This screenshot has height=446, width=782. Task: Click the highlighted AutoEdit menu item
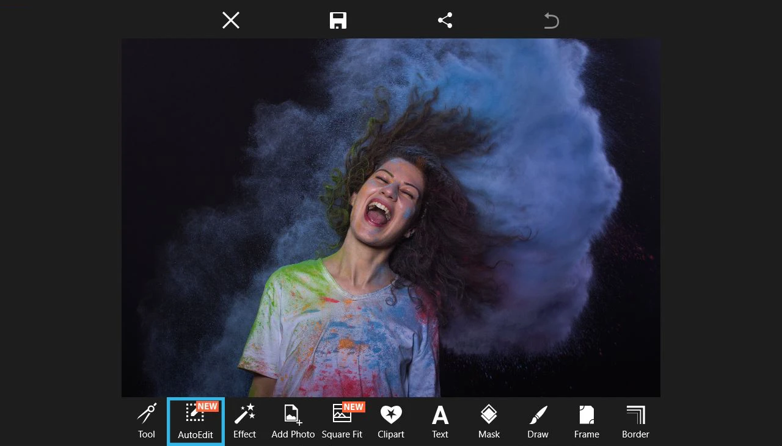pos(195,421)
